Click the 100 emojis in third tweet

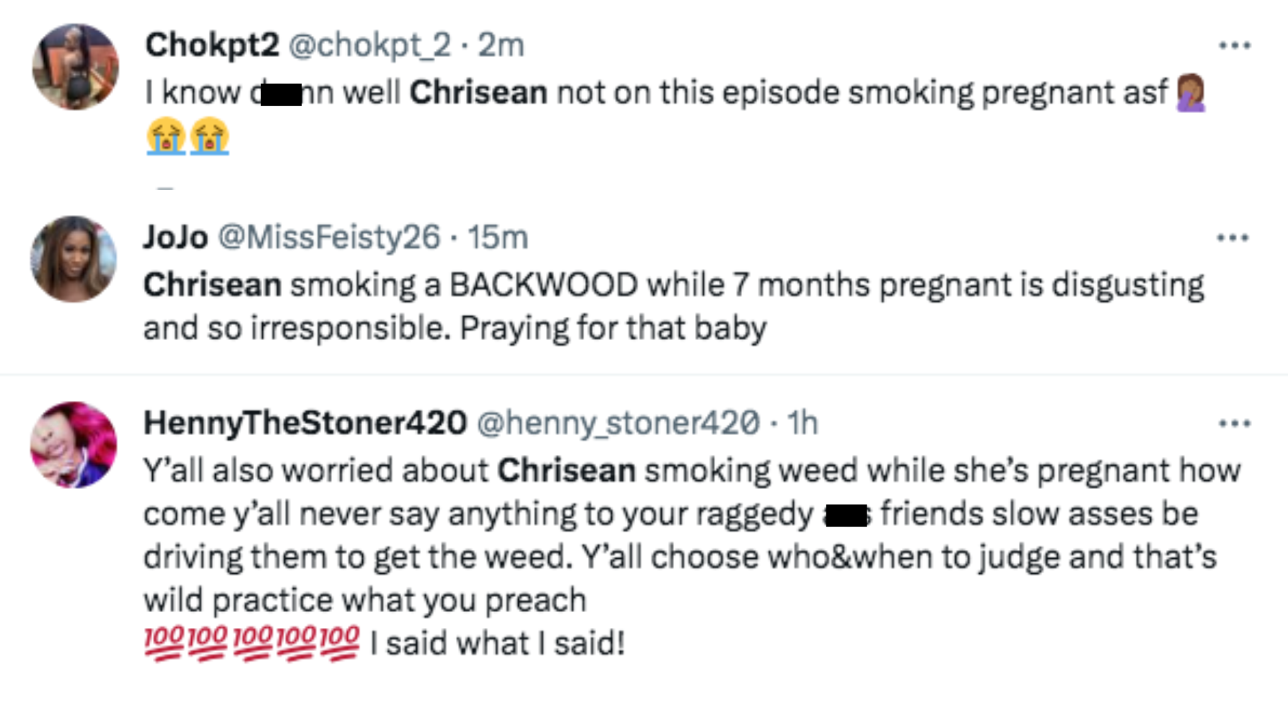click(x=252, y=642)
